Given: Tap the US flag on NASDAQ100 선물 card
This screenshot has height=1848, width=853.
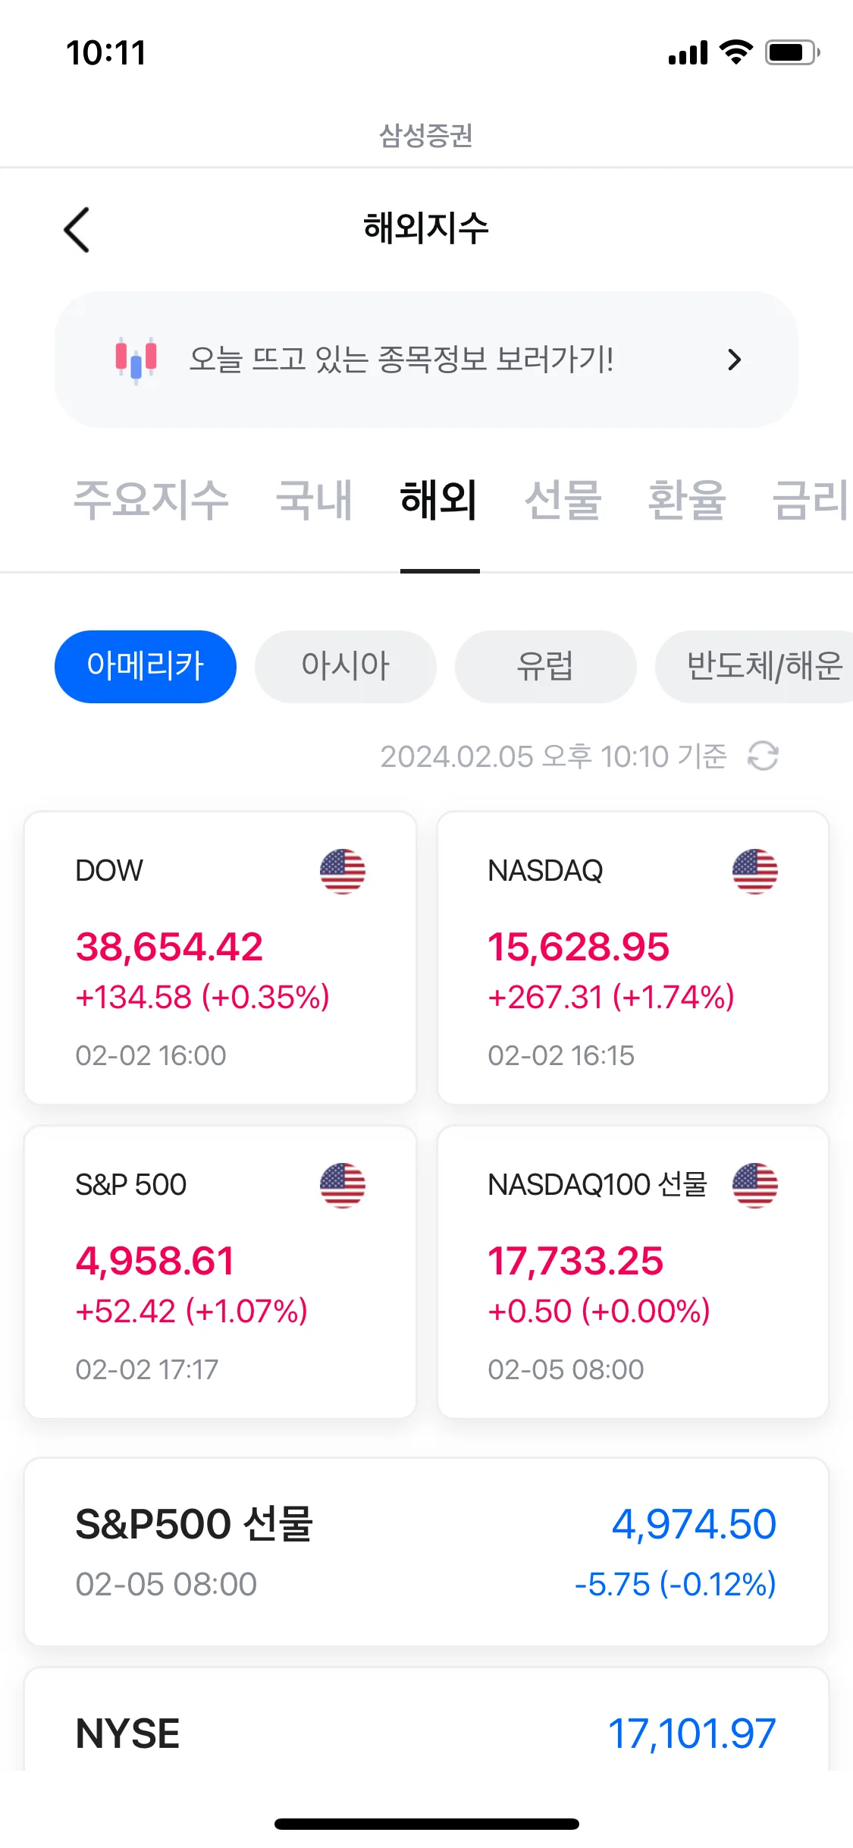Looking at the screenshot, I should tap(755, 1185).
